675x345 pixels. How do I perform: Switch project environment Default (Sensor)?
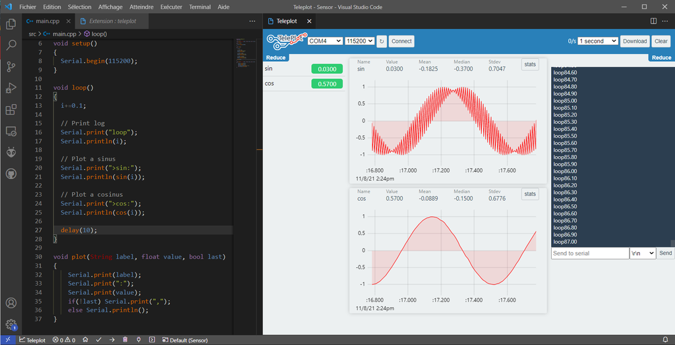tap(185, 340)
